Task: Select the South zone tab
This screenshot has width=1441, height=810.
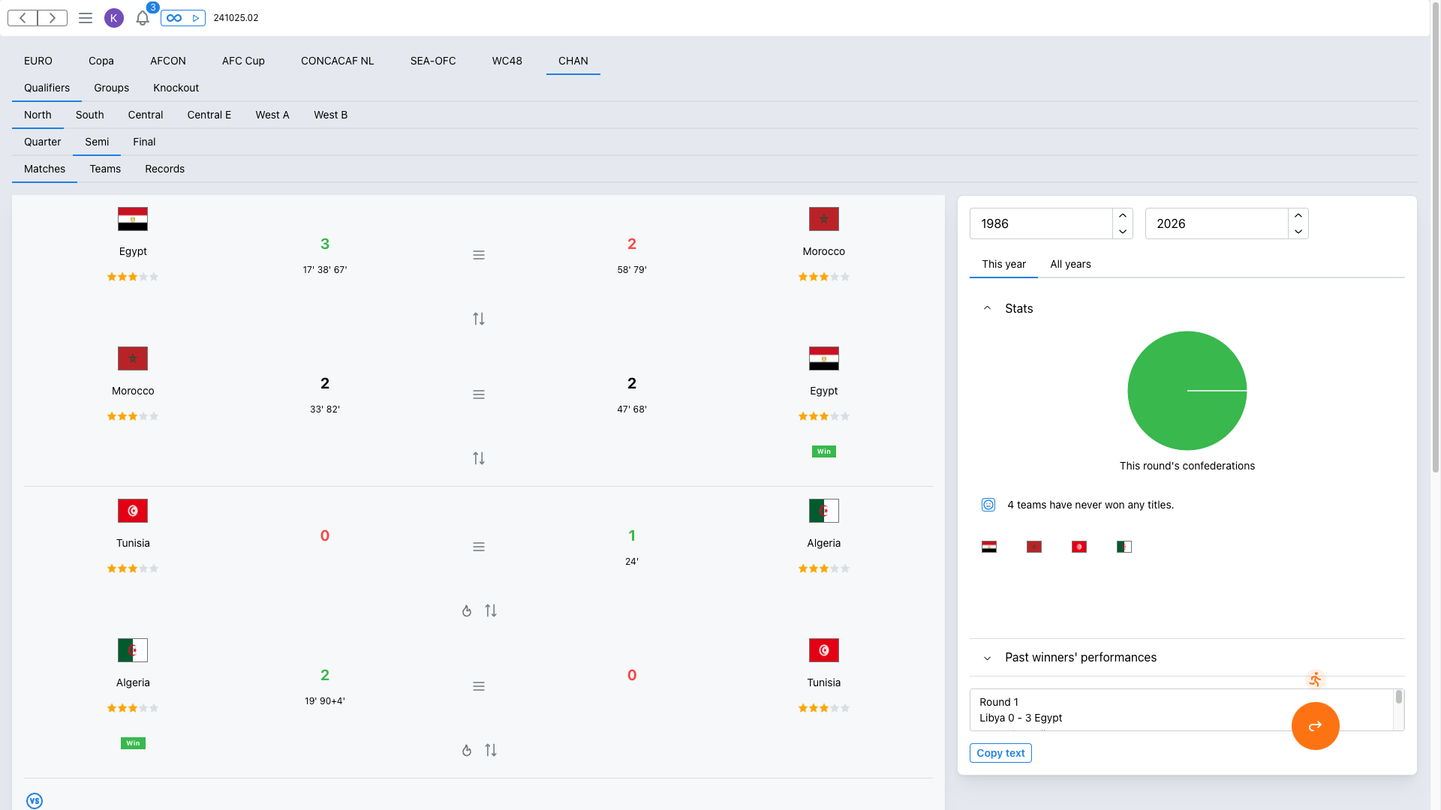Action: coord(90,115)
